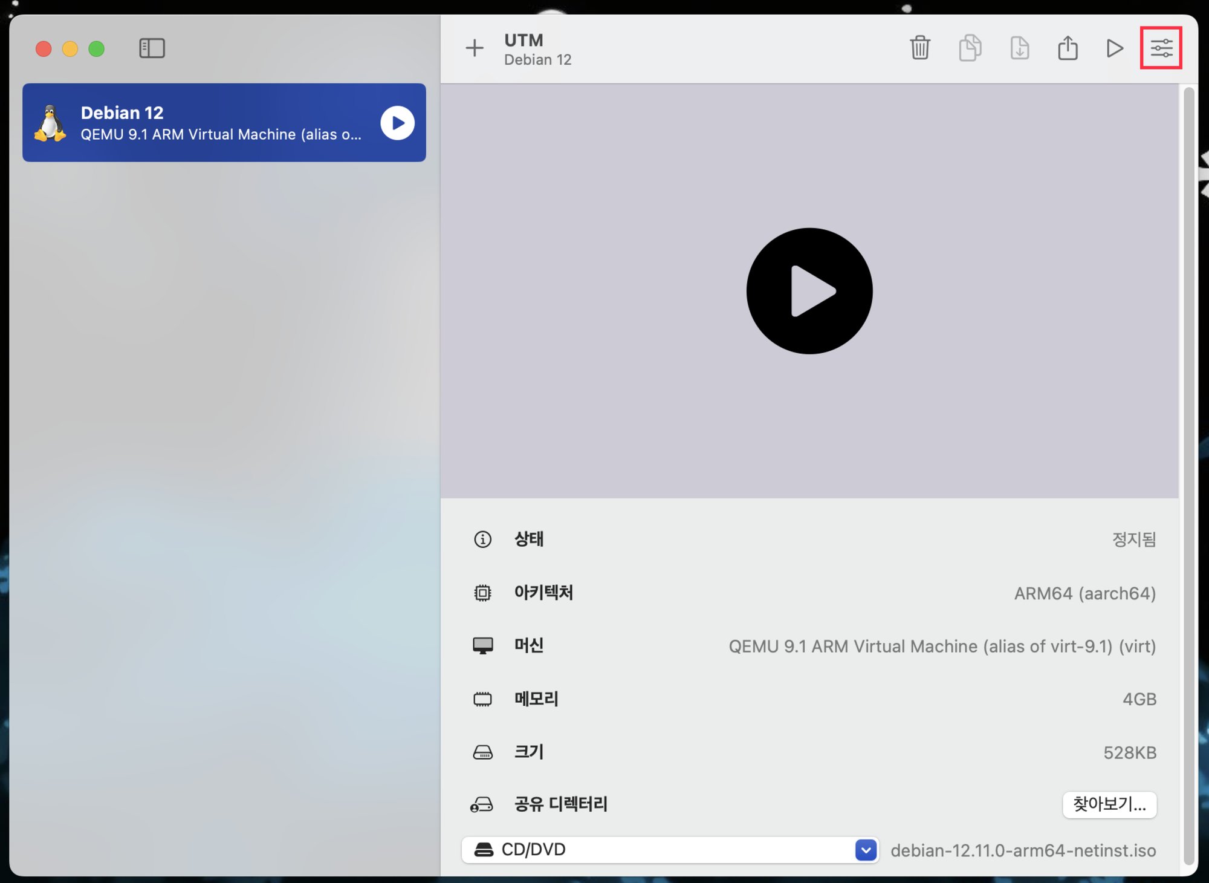Start the VM from the toolbar play icon

[x=1115, y=48]
